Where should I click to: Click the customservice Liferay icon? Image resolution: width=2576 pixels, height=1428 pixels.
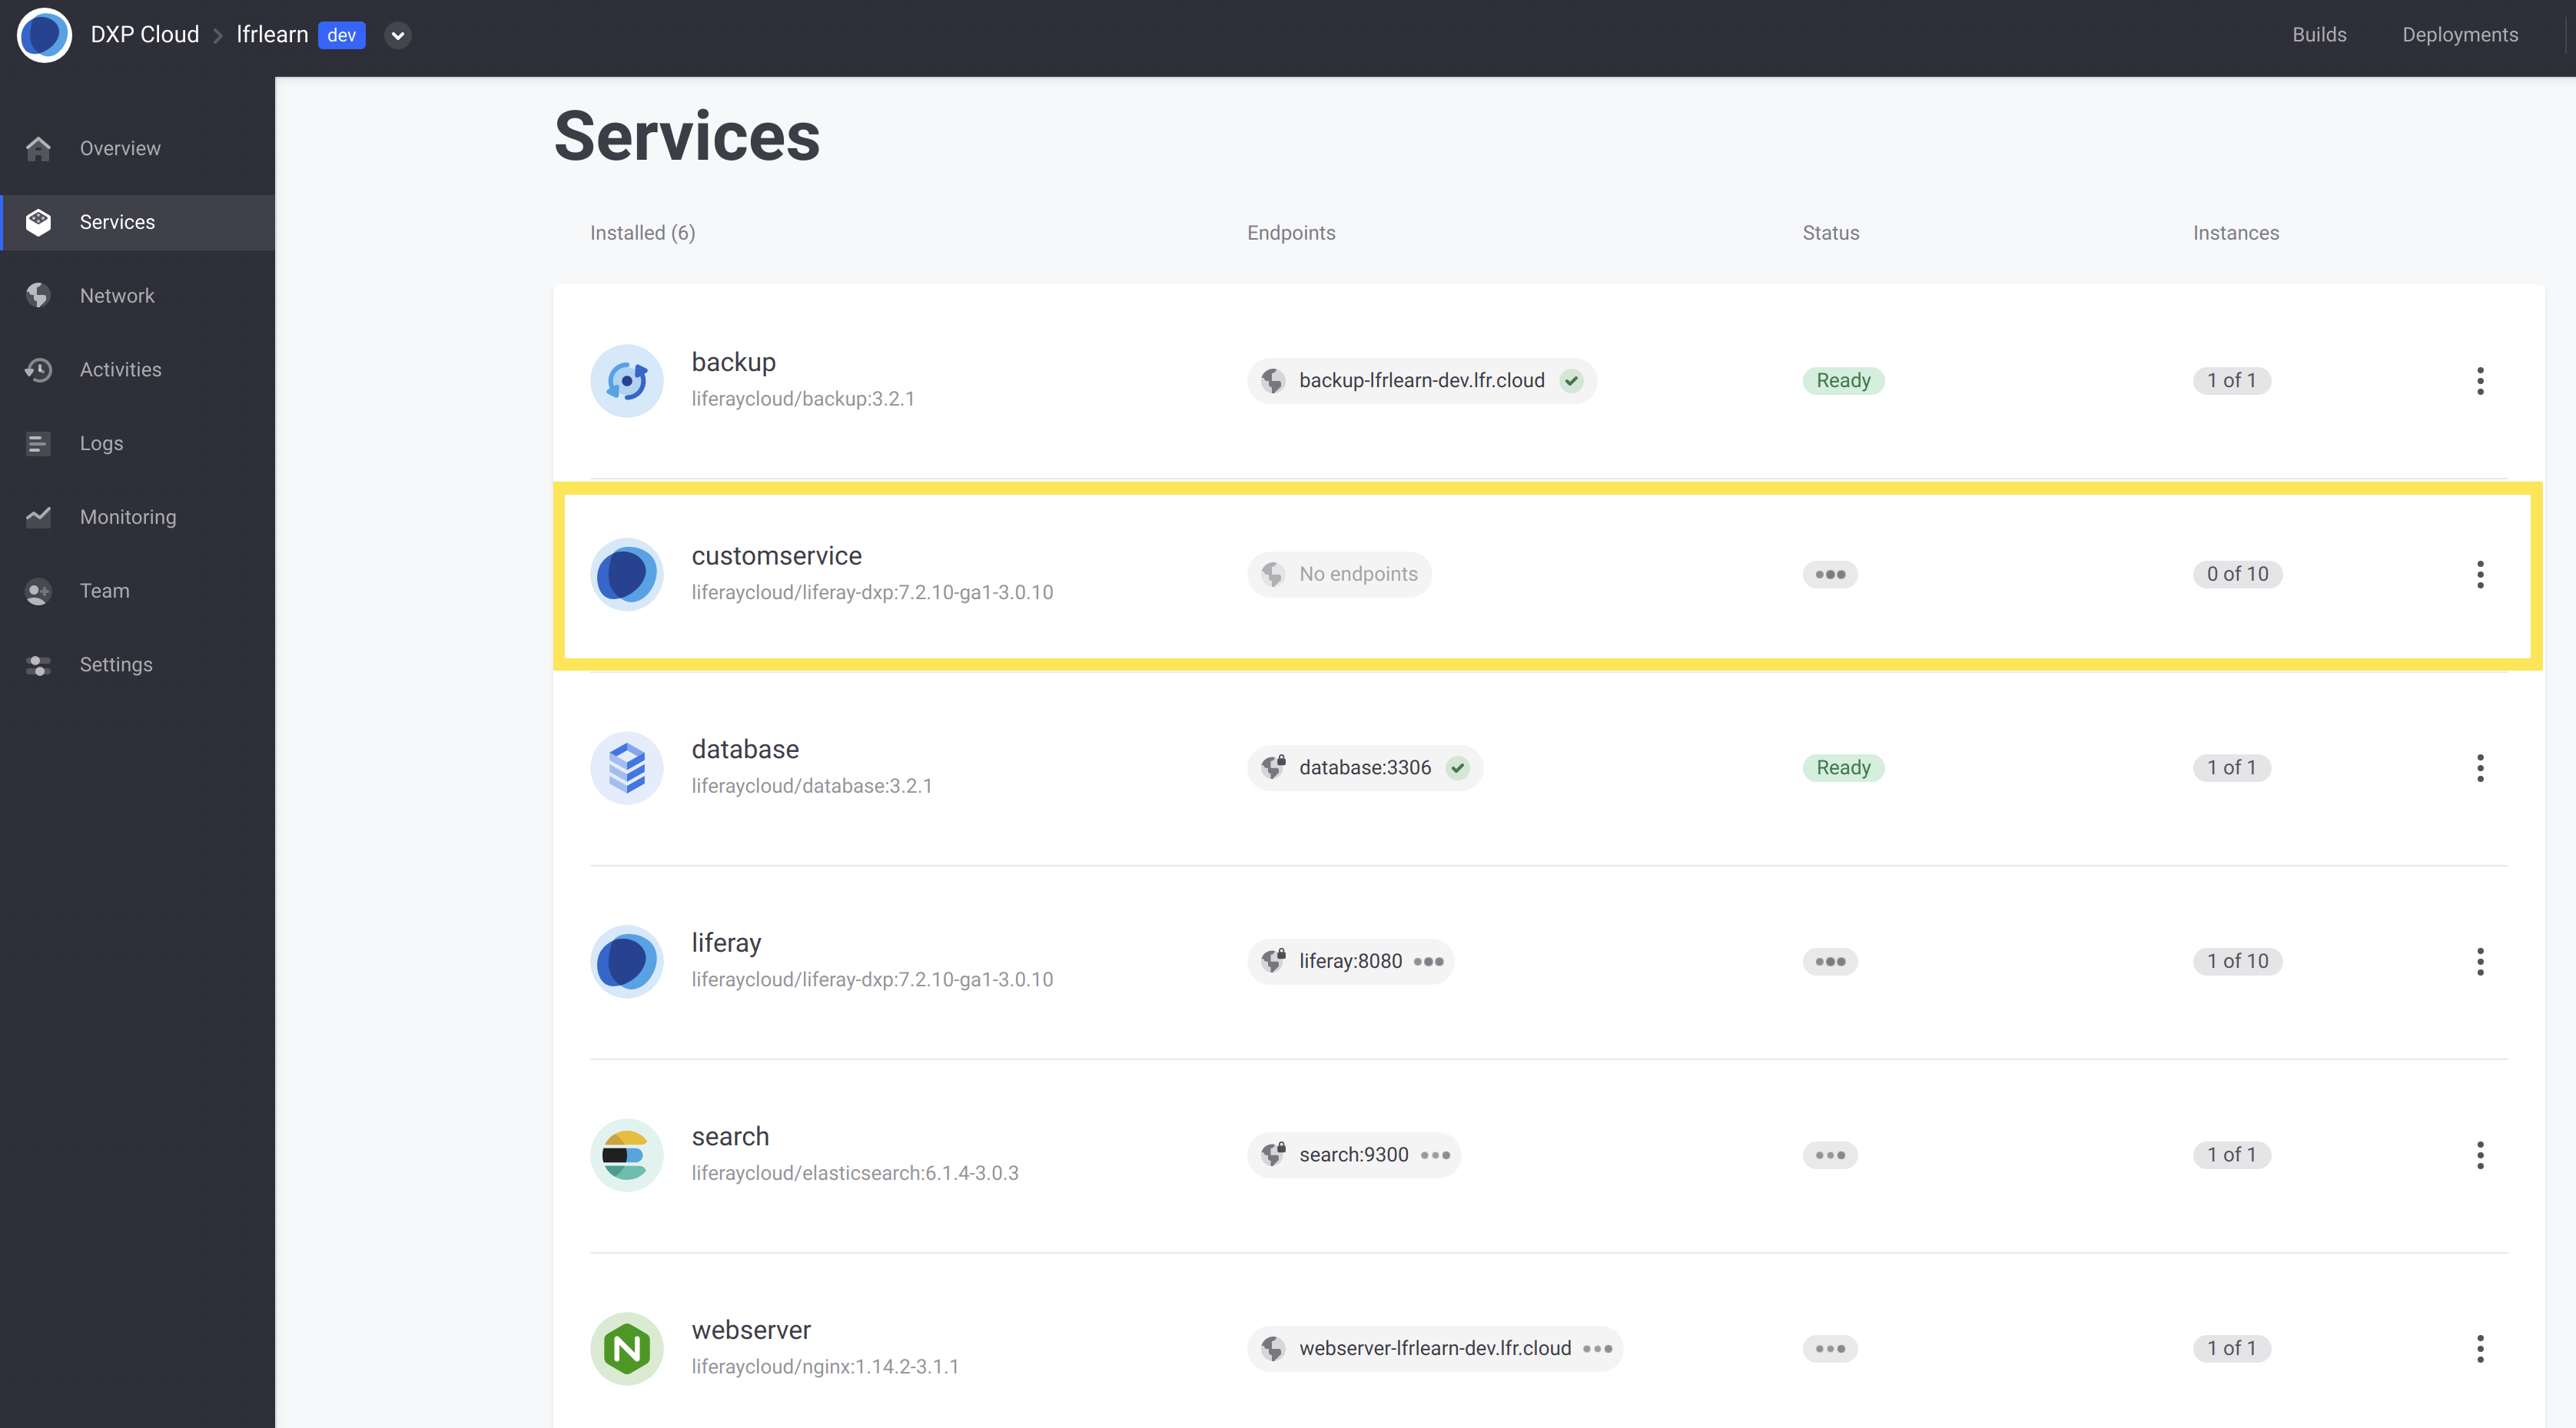pos(626,572)
